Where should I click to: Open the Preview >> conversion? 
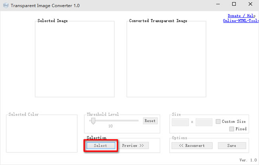pyautogui.click(x=133, y=146)
